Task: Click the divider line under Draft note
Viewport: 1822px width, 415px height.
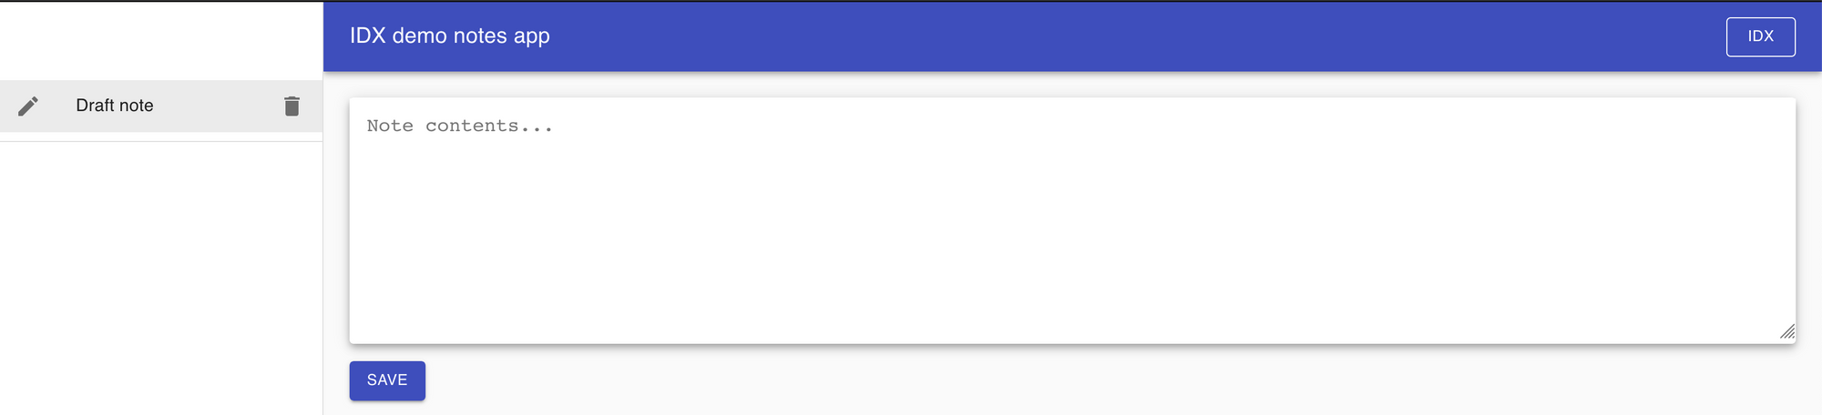Action: pyautogui.click(x=161, y=141)
